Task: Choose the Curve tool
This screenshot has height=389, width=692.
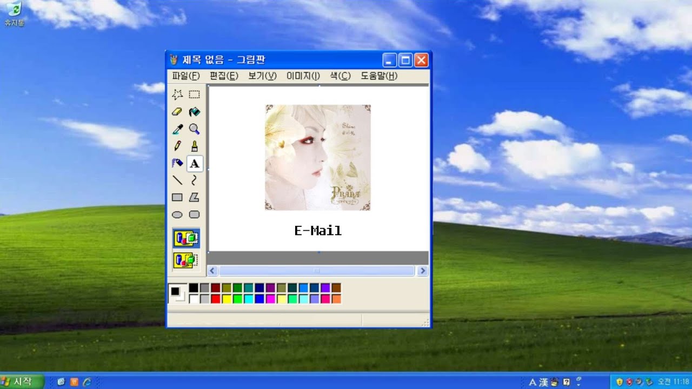Action: coord(194,180)
